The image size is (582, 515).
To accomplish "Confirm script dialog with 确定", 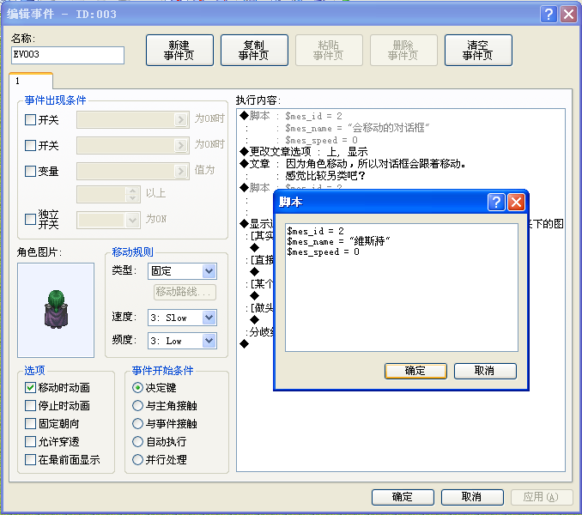I will click(x=415, y=371).
